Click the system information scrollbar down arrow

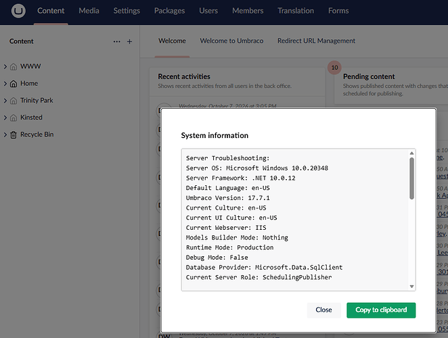[x=411, y=287]
